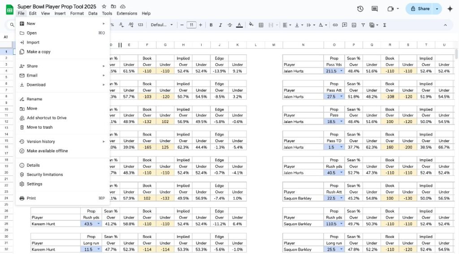459x254 pixels.
Task: Click the merge cells icon
Action: click(271, 25)
